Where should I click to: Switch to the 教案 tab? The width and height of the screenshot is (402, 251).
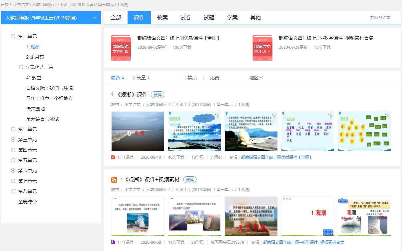click(163, 17)
